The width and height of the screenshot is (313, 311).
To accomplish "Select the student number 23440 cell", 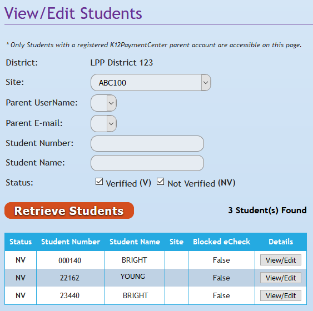I will [71, 295].
